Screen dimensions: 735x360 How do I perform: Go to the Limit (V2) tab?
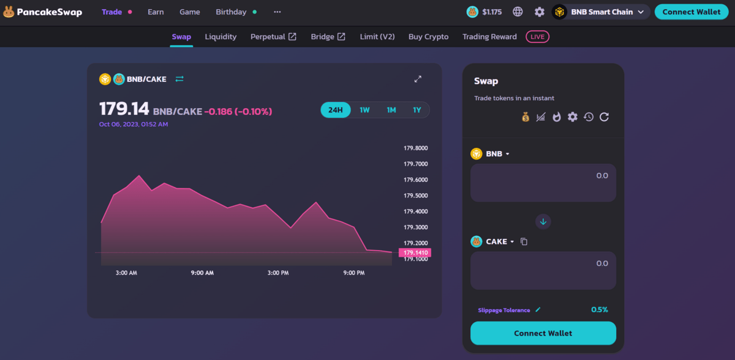pyautogui.click(x=377, y=37)
